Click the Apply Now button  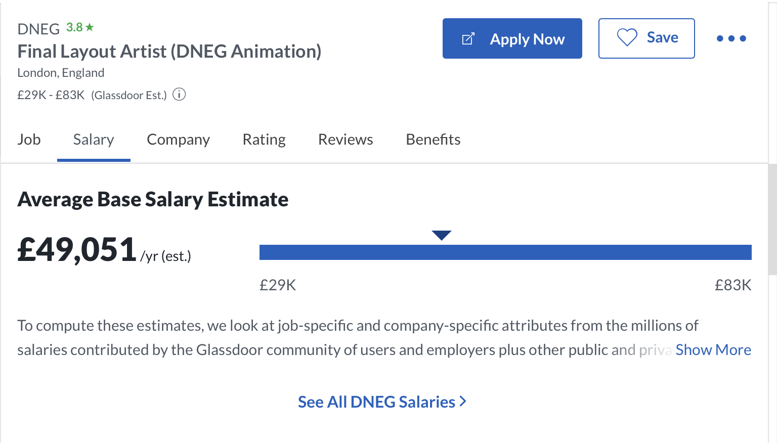click(x=512, y=38)
